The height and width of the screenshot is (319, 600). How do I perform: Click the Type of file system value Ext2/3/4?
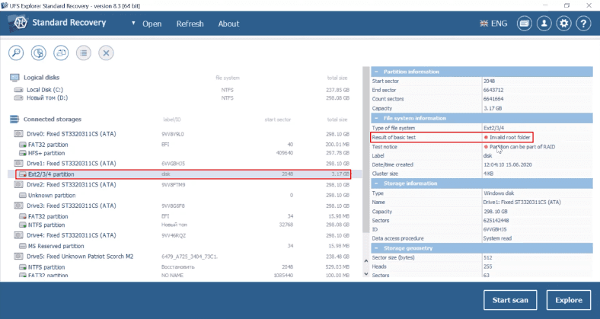click(x=494, y=128)
